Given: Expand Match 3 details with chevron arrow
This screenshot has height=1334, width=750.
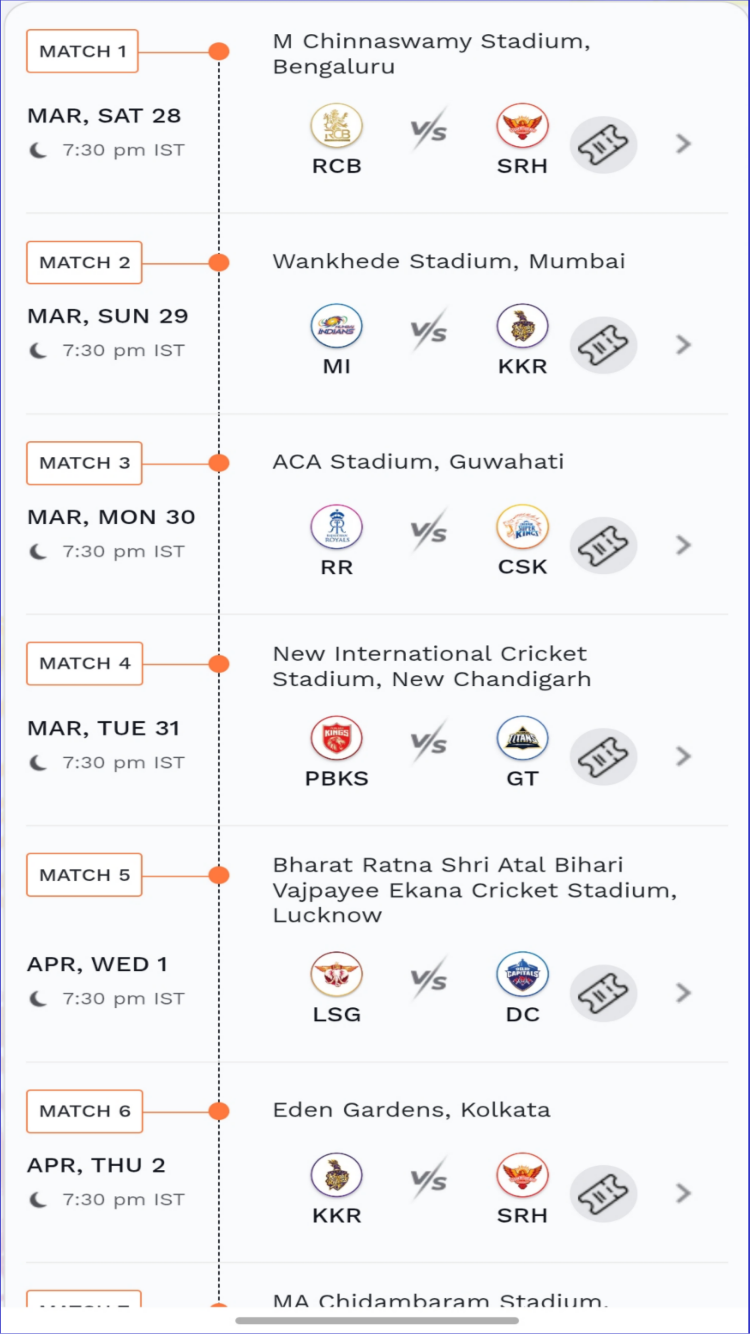Looking at the screenshot, I should point(683,545).
